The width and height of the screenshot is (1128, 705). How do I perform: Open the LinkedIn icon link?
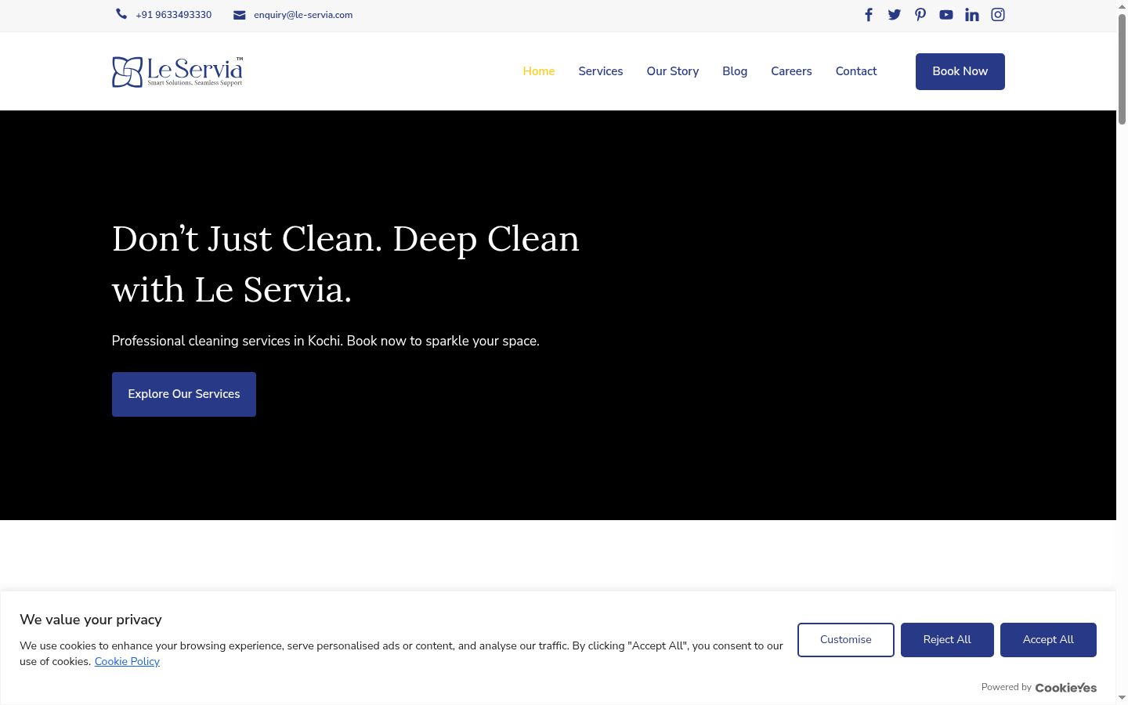click(x=972, y=15)
